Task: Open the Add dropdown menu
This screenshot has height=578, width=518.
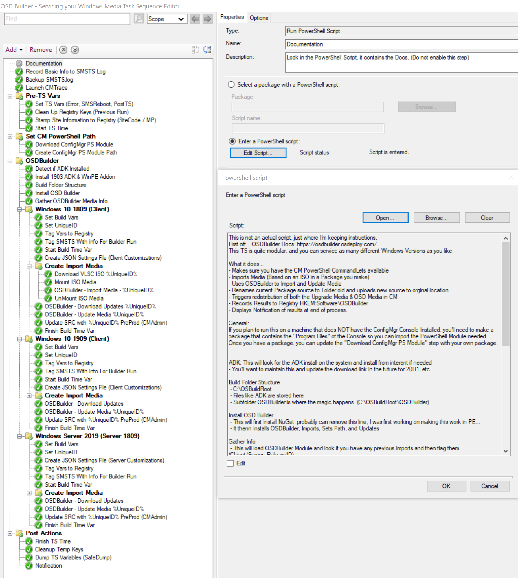Action: tap(13, 49)
